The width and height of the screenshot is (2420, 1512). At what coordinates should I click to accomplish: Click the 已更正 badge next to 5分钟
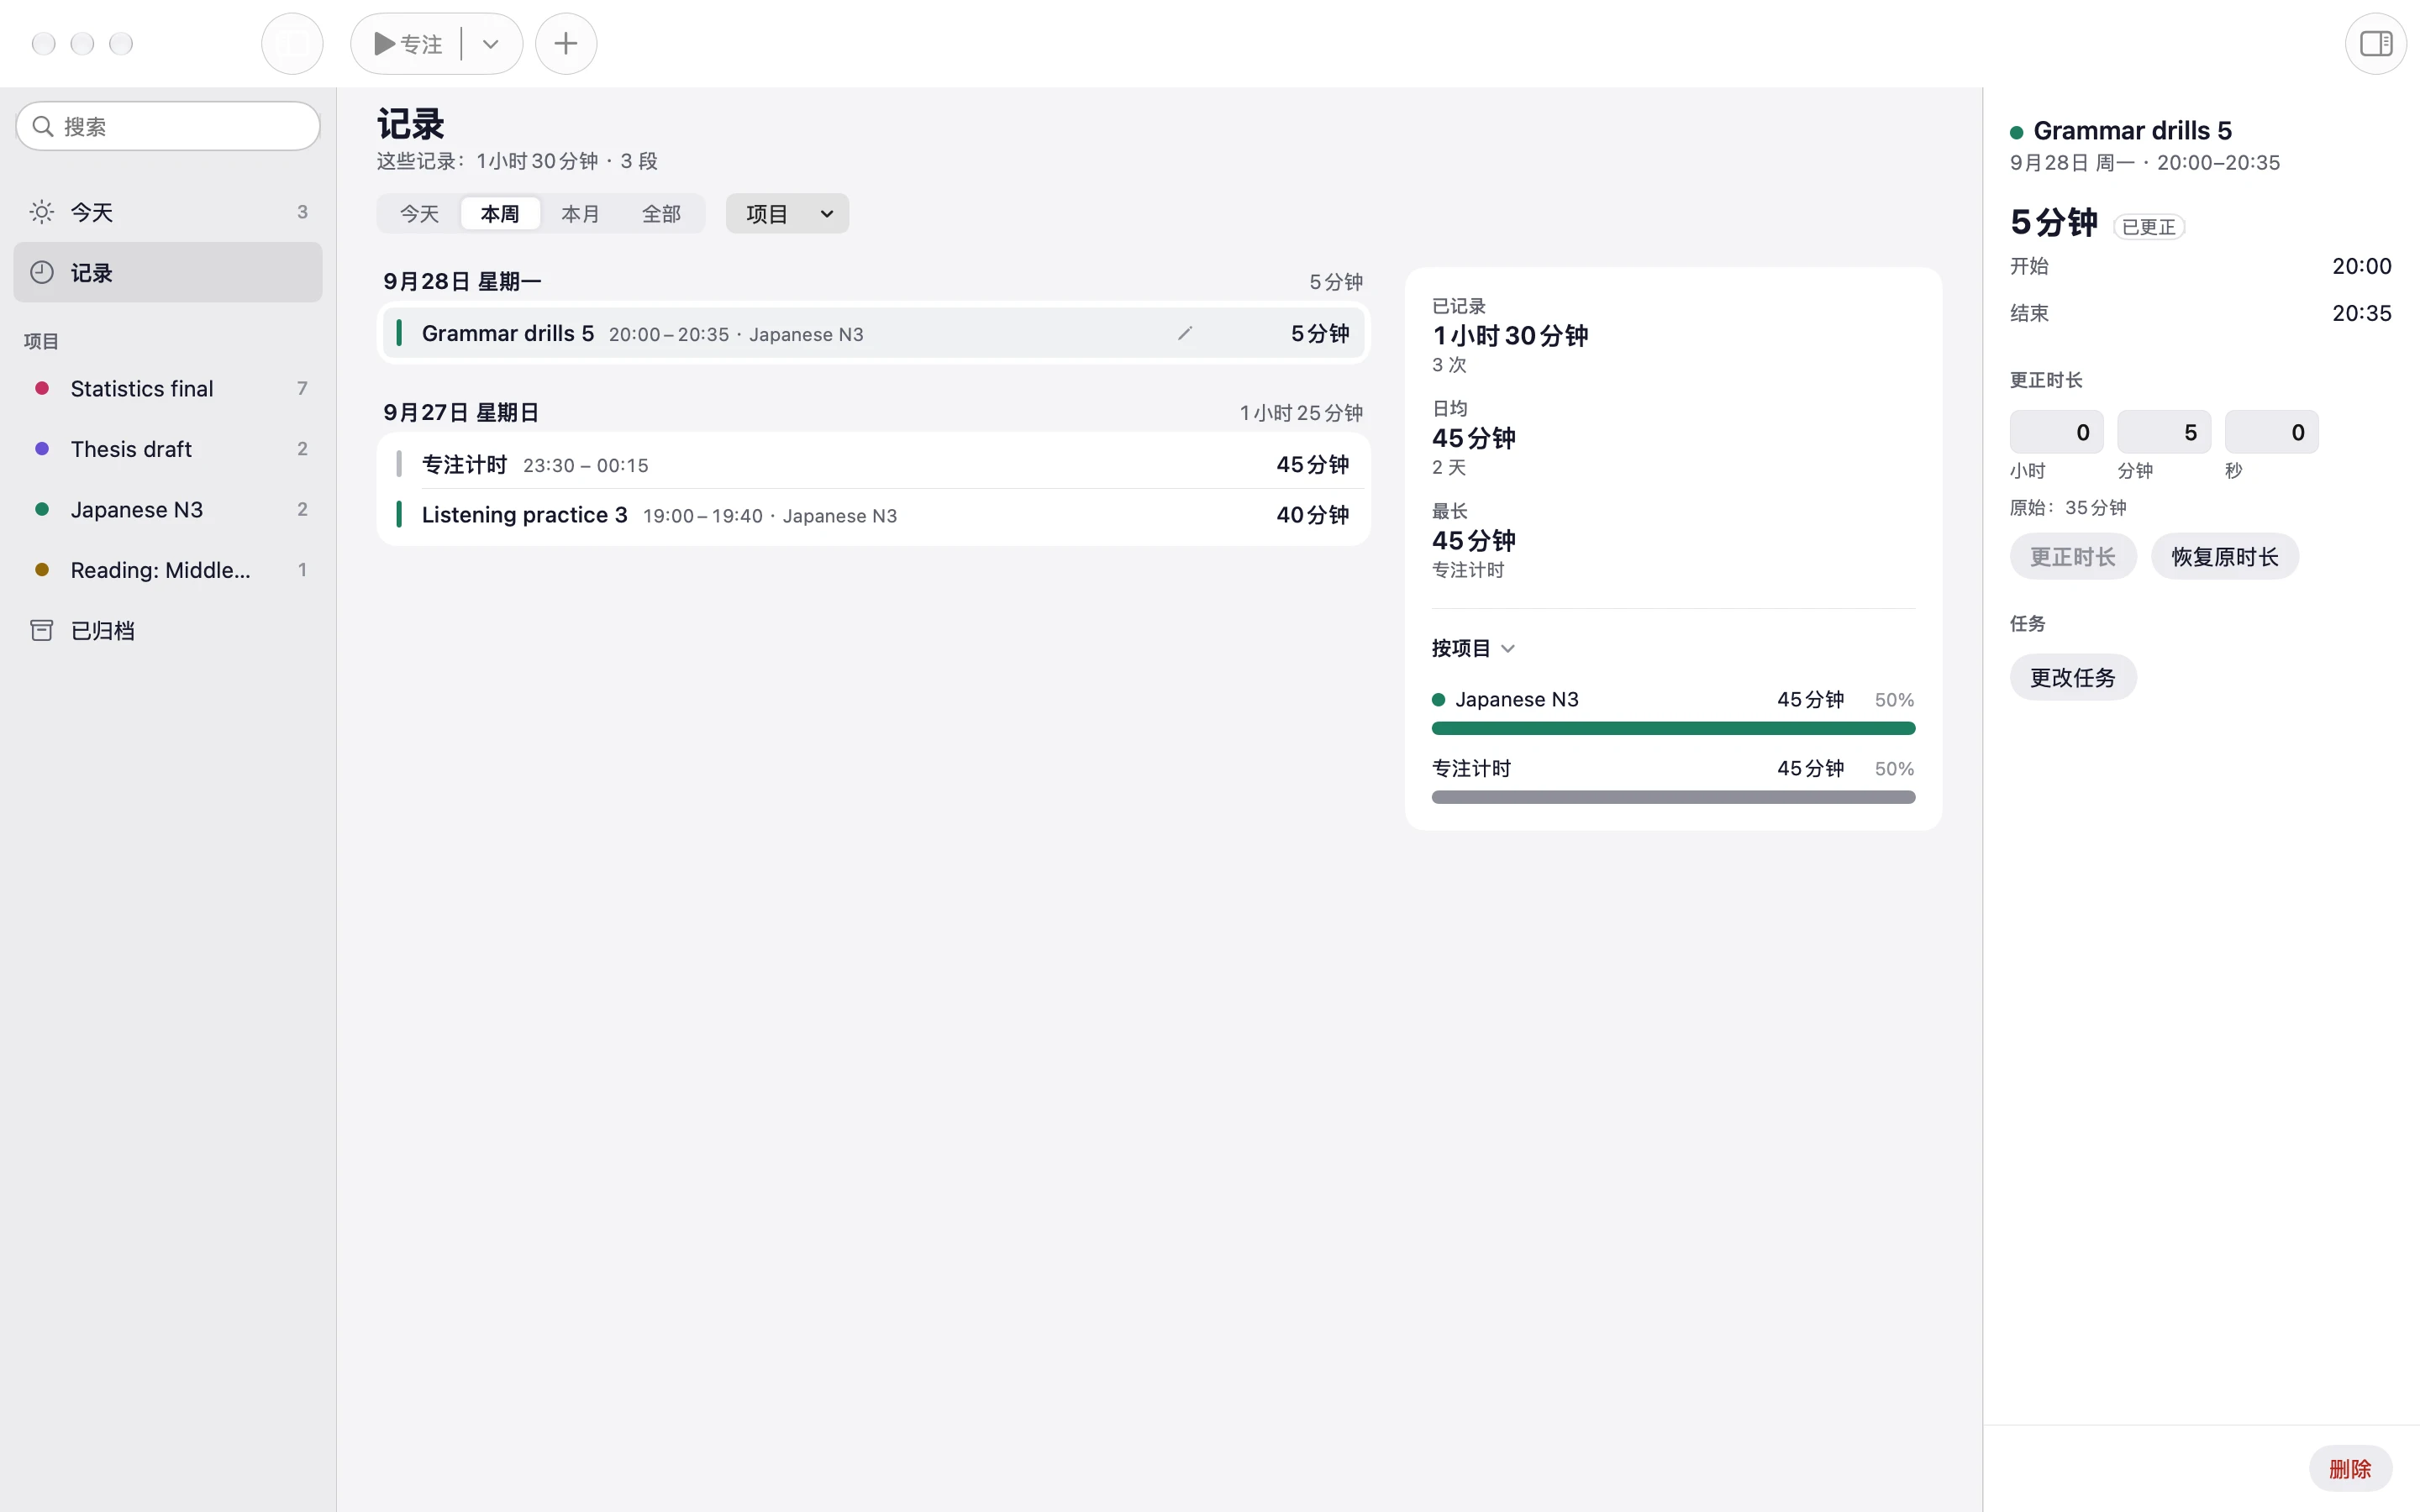coord(2149,227)
